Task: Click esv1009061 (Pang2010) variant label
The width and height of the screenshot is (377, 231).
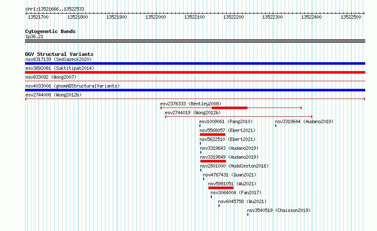Action: [x=226, y=121]
